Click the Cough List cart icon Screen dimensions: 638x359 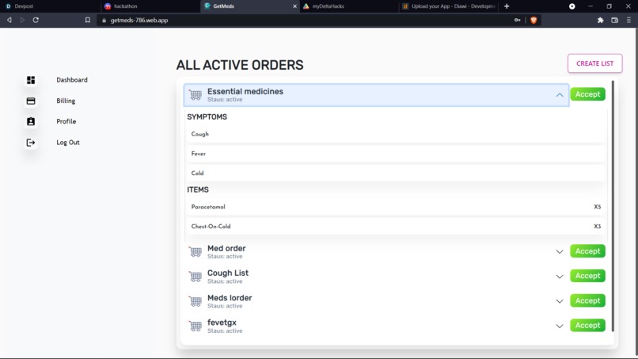coord(196,277)
